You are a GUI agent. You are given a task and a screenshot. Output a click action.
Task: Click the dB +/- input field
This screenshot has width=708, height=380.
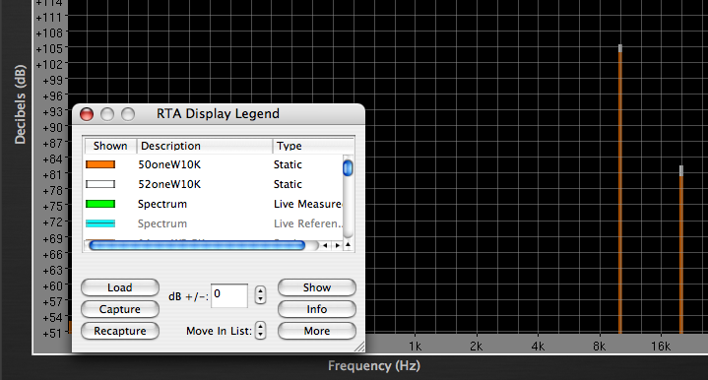[229, 295]
